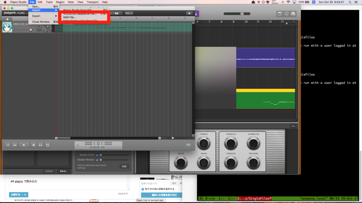Open the Track menu
The height and width of the screenshot is (203, 362).
(x=49, y=2)
